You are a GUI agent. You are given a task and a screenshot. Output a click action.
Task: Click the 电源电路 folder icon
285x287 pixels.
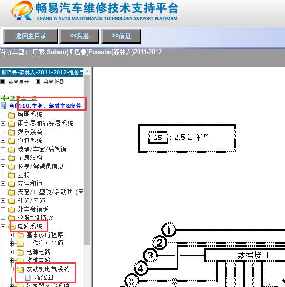click(x=20, y=252)
